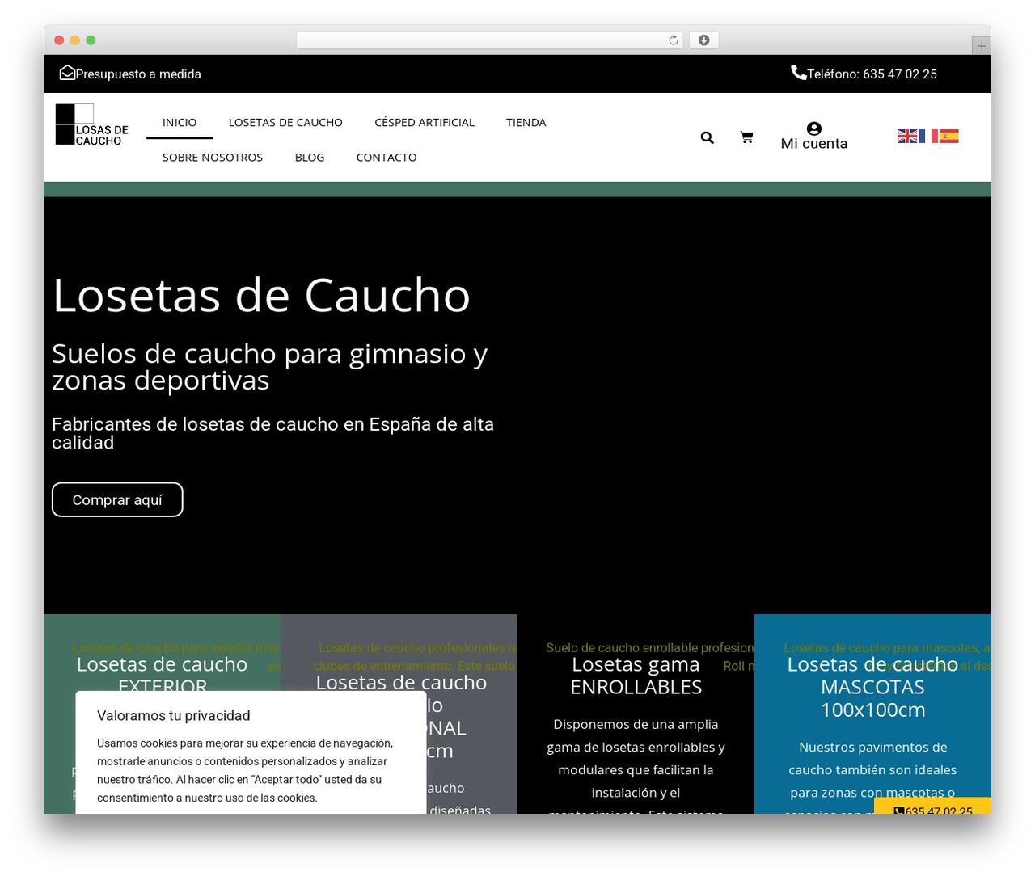The image size is (1035, 876).
Task: Switch language with the French flag
Action: point(928,137)
